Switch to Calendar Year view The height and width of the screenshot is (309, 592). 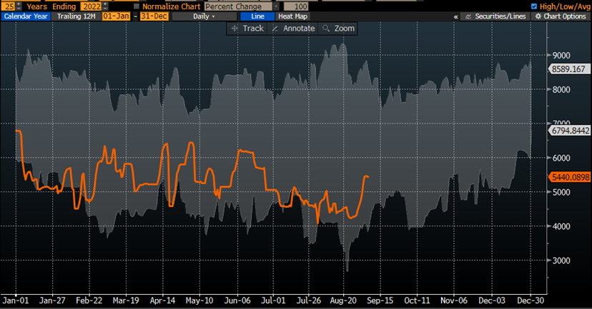coord(25,16)
